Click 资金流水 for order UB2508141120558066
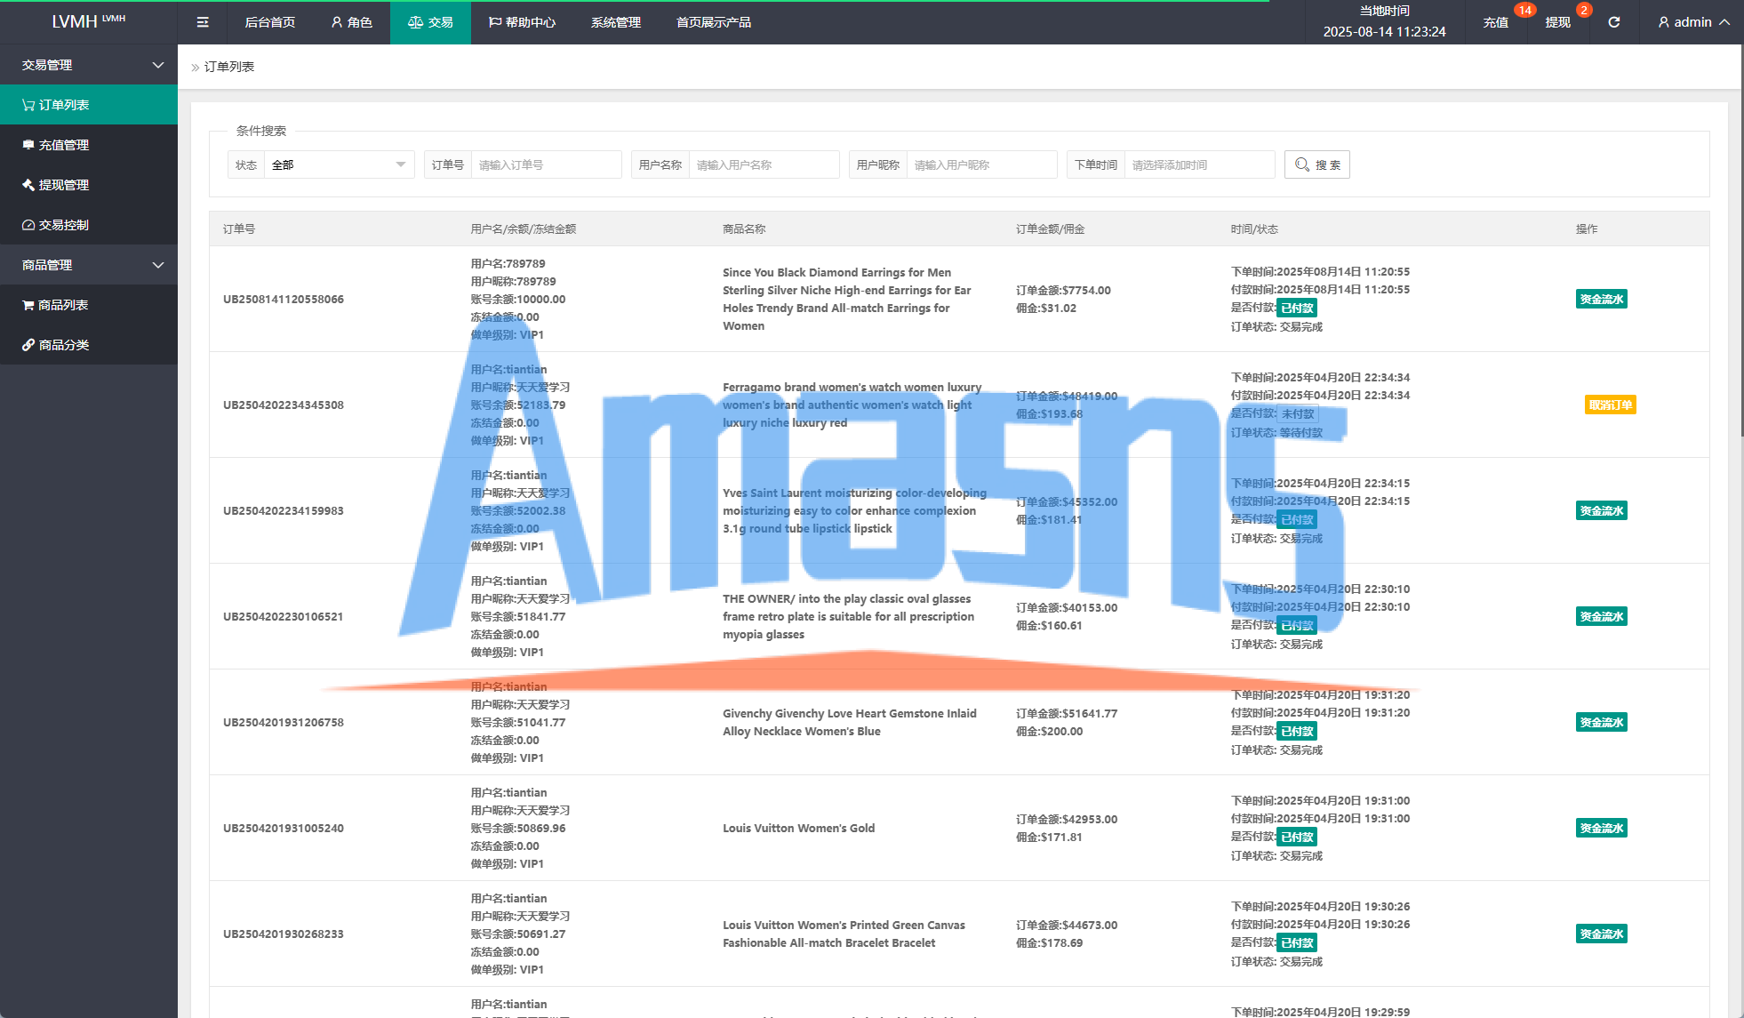This screenshot has width=1744, height=1018. [1601, 299]
